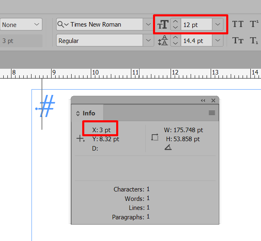This screenshot has width=261, height=241.
Task: Cycle Info panel view with arrows
Action: coord(78,113)
